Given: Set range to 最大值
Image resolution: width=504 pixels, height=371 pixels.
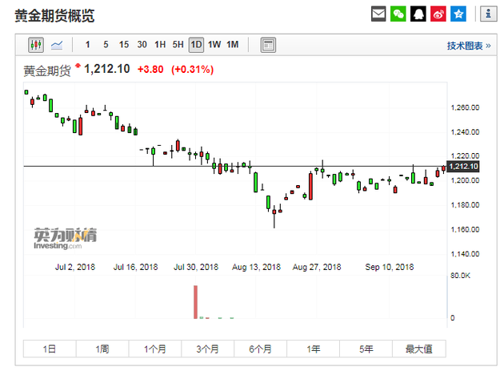Looking at the screenshot, I should (x=418, y=349).
